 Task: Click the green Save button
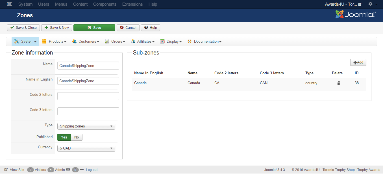94,27
